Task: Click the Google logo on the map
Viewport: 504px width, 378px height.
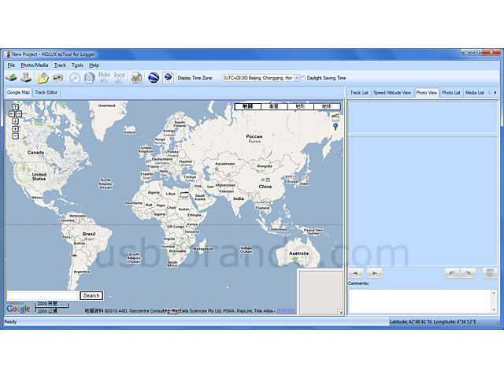Action: coord(18,309)
